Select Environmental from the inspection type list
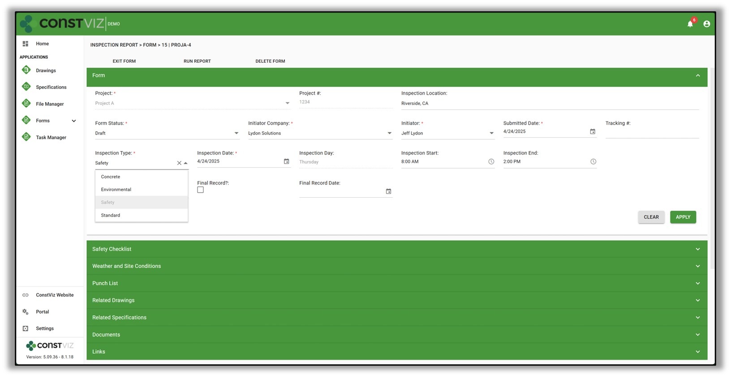 [116, 190]
